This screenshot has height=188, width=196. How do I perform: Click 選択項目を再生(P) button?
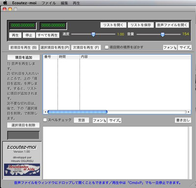click(55, 47)
